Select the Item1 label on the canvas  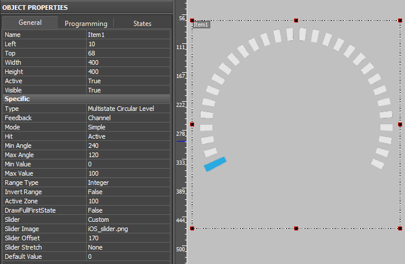coord(201,25)
